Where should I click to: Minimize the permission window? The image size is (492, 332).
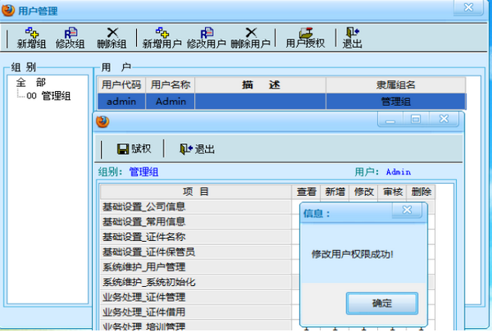pos(390,120)
